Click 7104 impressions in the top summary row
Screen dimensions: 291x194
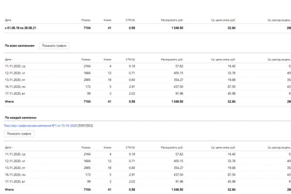(x=87, y=28)
